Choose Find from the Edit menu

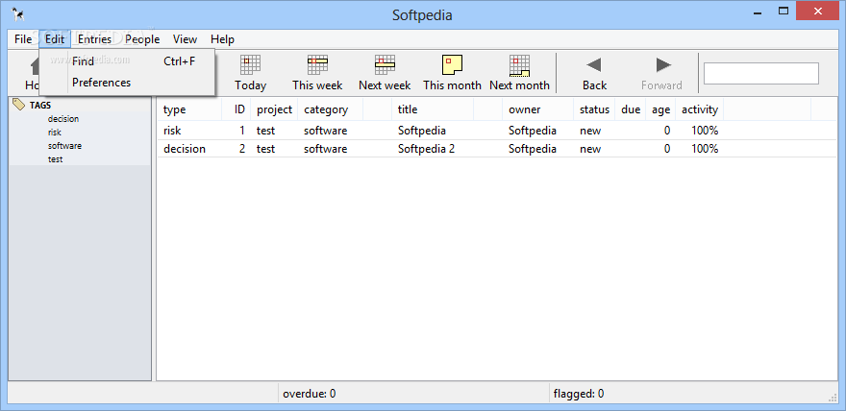coord(127,61)
